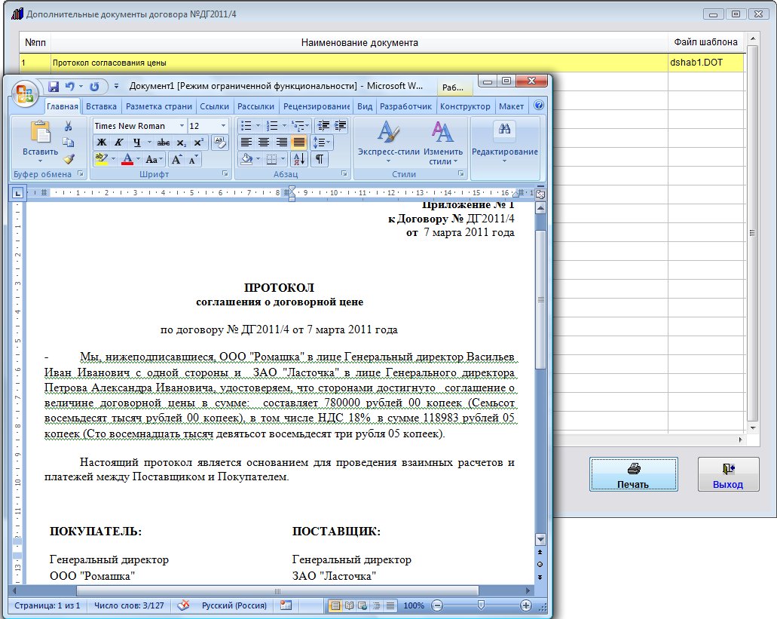Align text left
This screenshot has height=619, width=777.
click(246, 142)
